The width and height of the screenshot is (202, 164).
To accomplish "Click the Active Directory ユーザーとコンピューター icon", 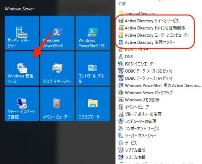I will (121, 35).
